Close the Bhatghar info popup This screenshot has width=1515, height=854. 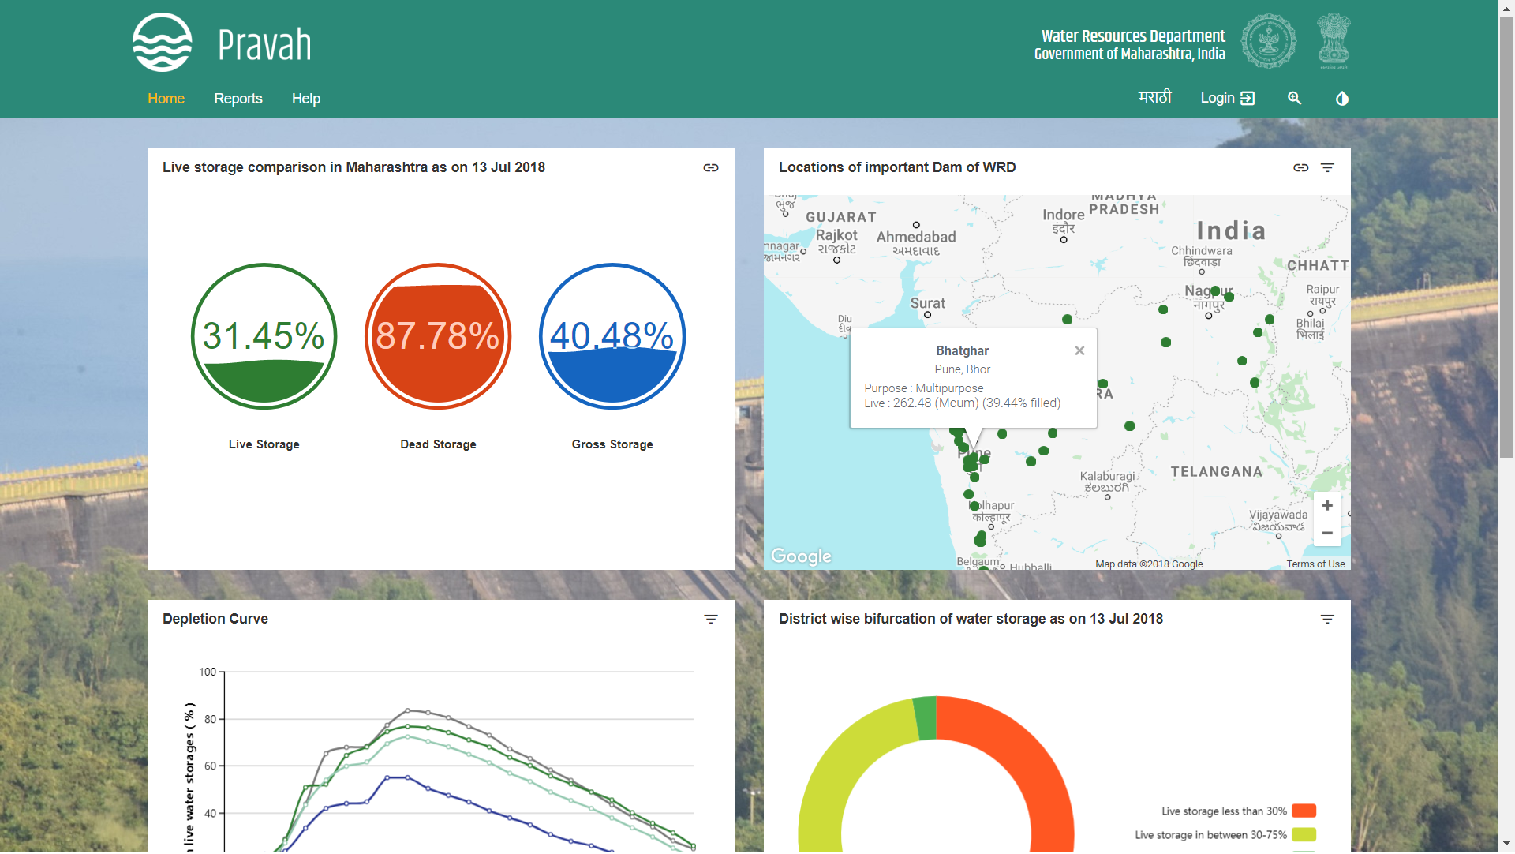tap(1079, 350)
